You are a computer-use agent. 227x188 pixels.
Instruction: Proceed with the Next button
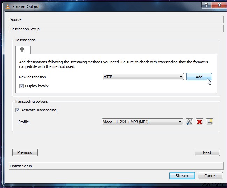(x=207, y=152)
